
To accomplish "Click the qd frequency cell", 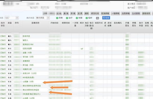I will pyautogui.click(x=82, y=49).
